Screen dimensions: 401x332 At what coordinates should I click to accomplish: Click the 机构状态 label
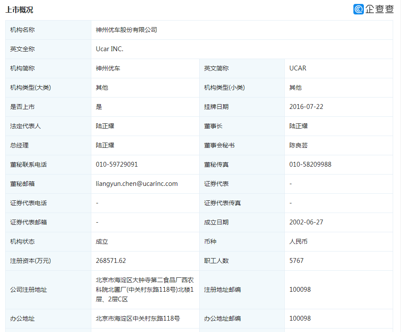tap(22, 241)
